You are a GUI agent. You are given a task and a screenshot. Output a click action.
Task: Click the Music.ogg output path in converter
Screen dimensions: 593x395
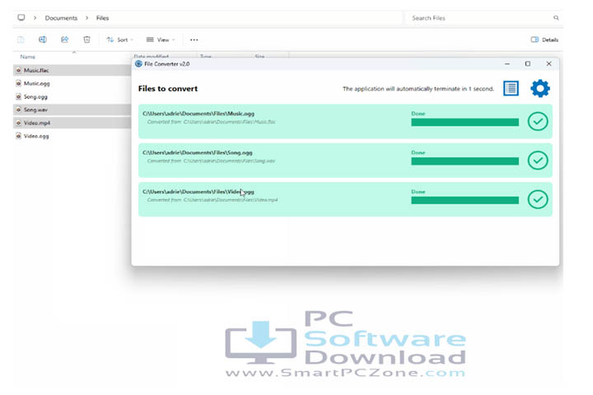198,114
